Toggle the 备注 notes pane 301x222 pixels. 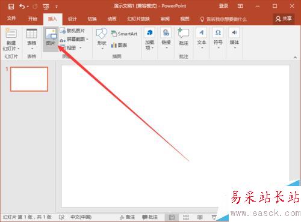tap(127, 217)
